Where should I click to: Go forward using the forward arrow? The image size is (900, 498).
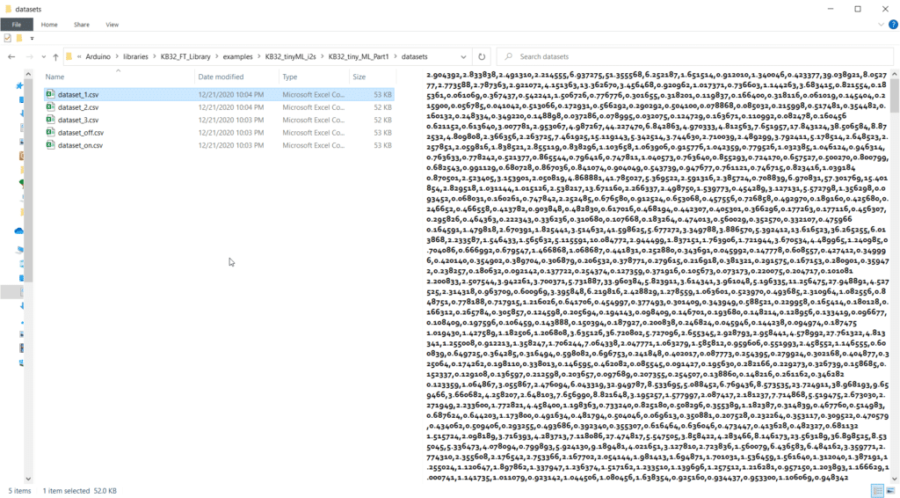(29, 57)
